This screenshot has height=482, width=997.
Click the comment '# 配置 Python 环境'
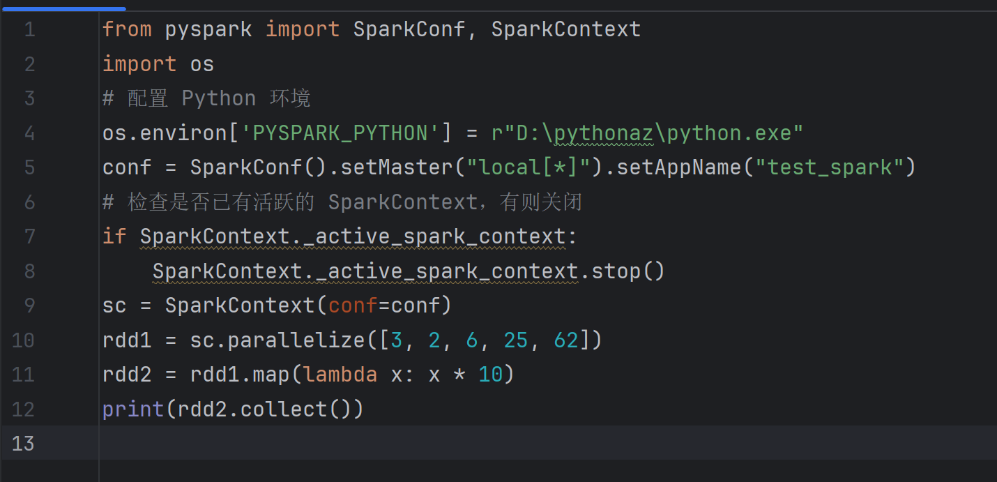coord(206,98)
